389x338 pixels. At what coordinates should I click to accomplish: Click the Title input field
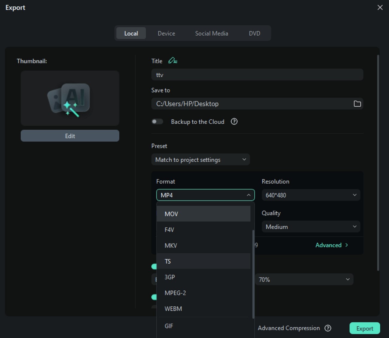click(257, 75)
